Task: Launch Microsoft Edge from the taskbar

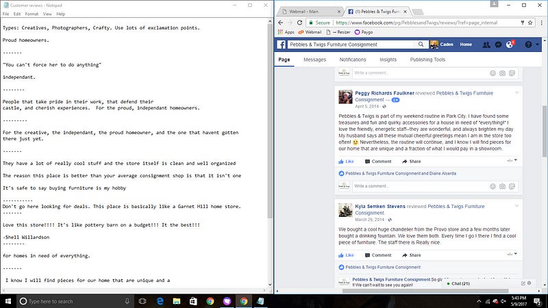Action: tap(160, 301)
